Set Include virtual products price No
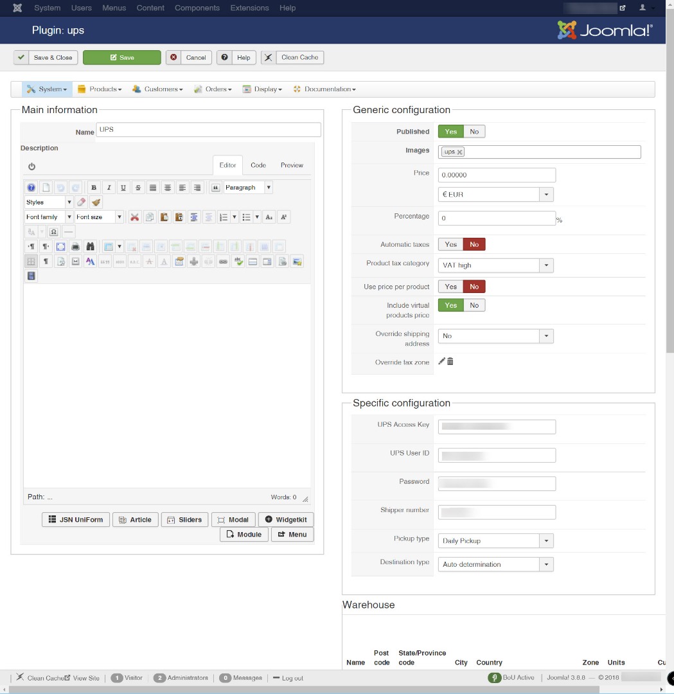Image resolution: width=674 pixels, height=694 pixels. pyautogui.click(x=474, y=305)
